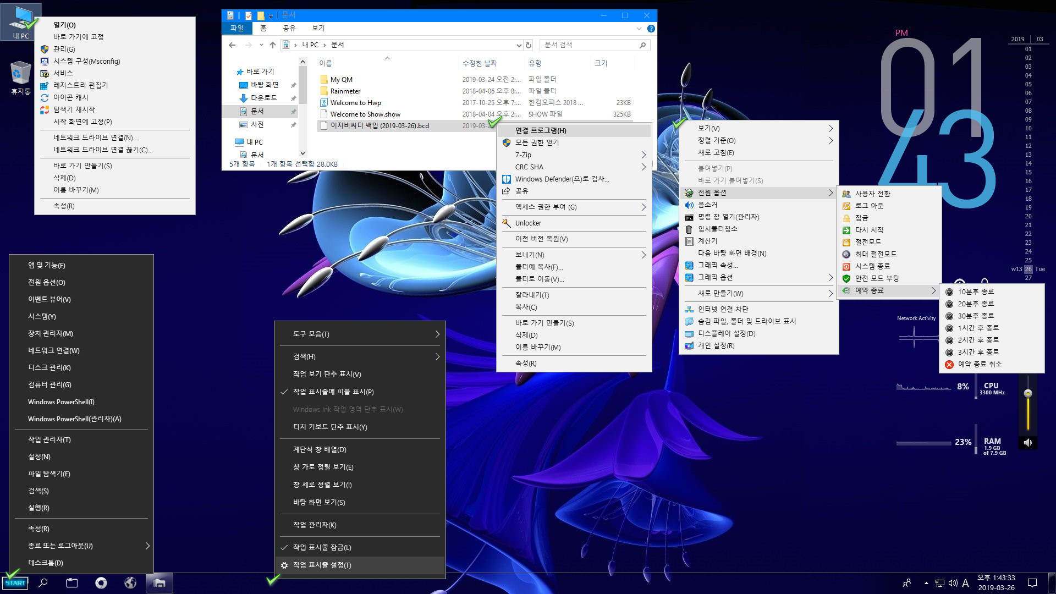Choose 시스템 종료 shutdown option
The width and height of the screenshot is (1056, 594).
pyautogui.click(x=889, y=266)
